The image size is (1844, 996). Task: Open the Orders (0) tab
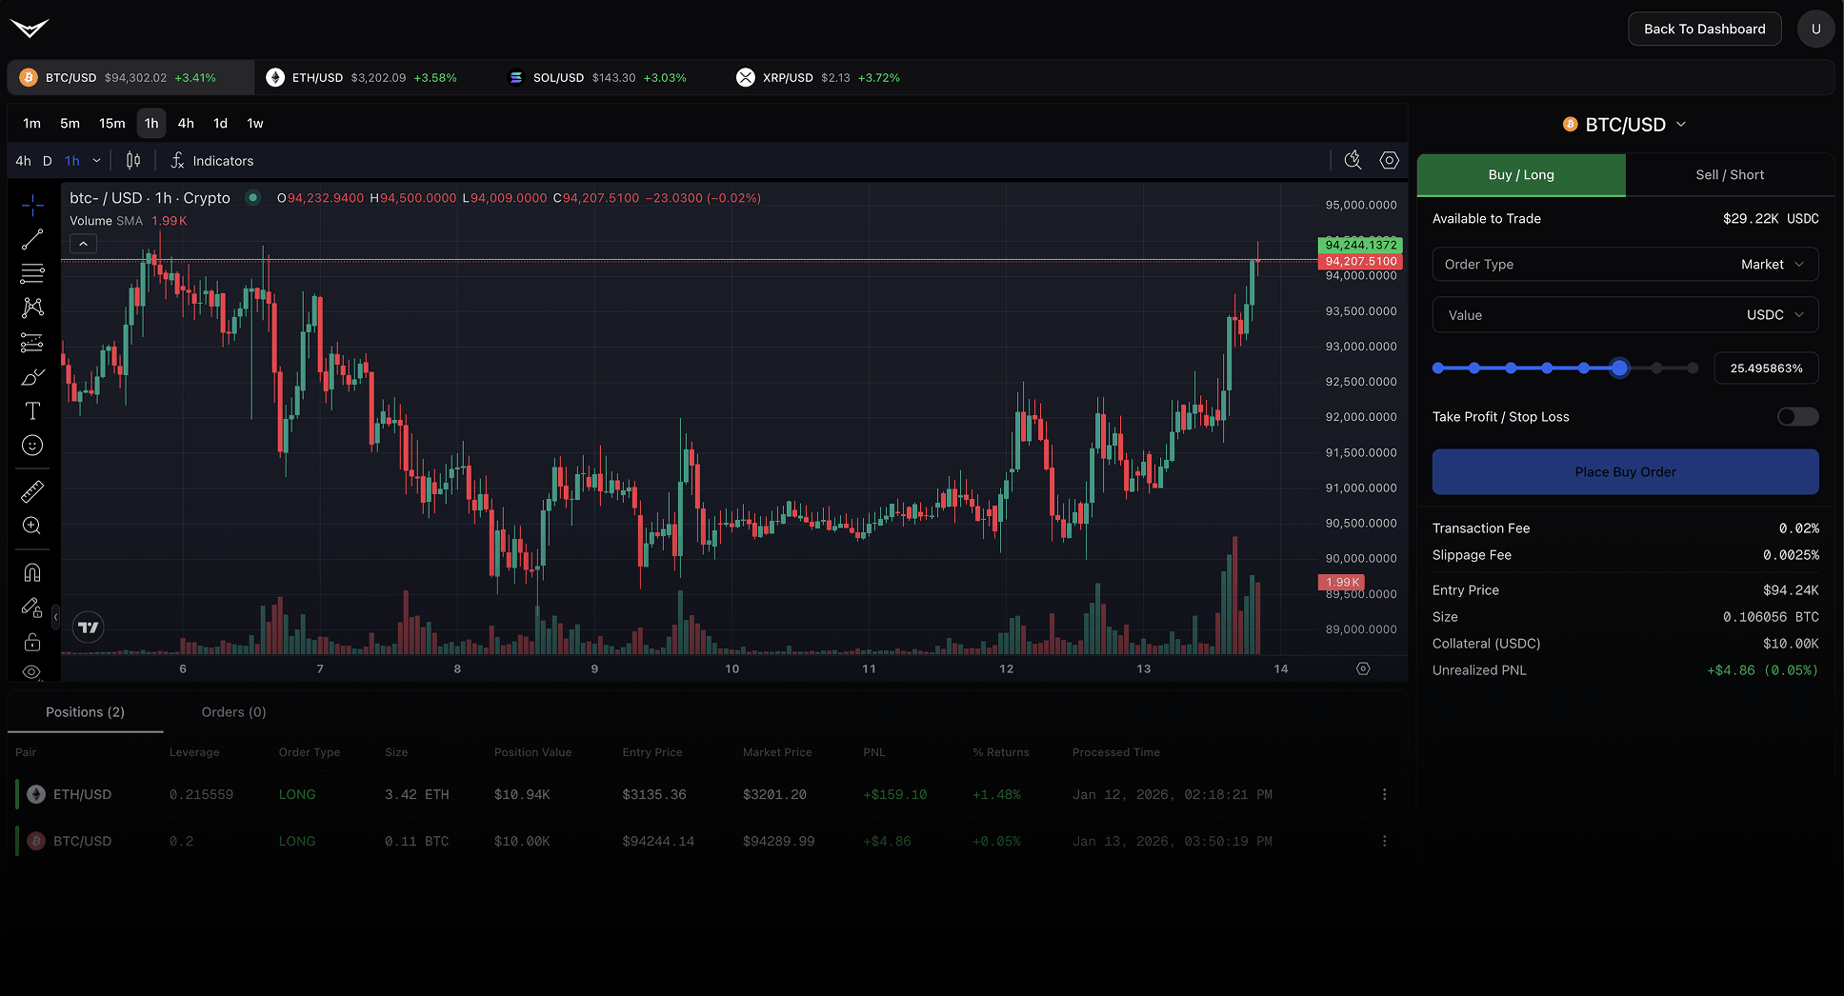tap(232, 711)
